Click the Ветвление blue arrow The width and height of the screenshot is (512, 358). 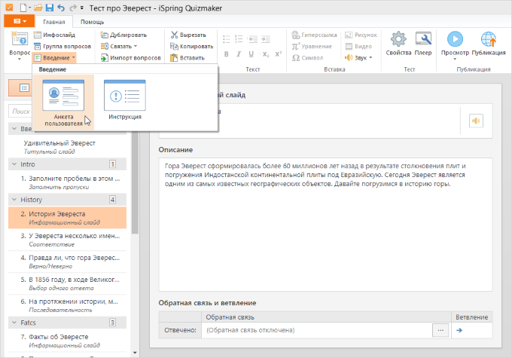pos(459,330)
